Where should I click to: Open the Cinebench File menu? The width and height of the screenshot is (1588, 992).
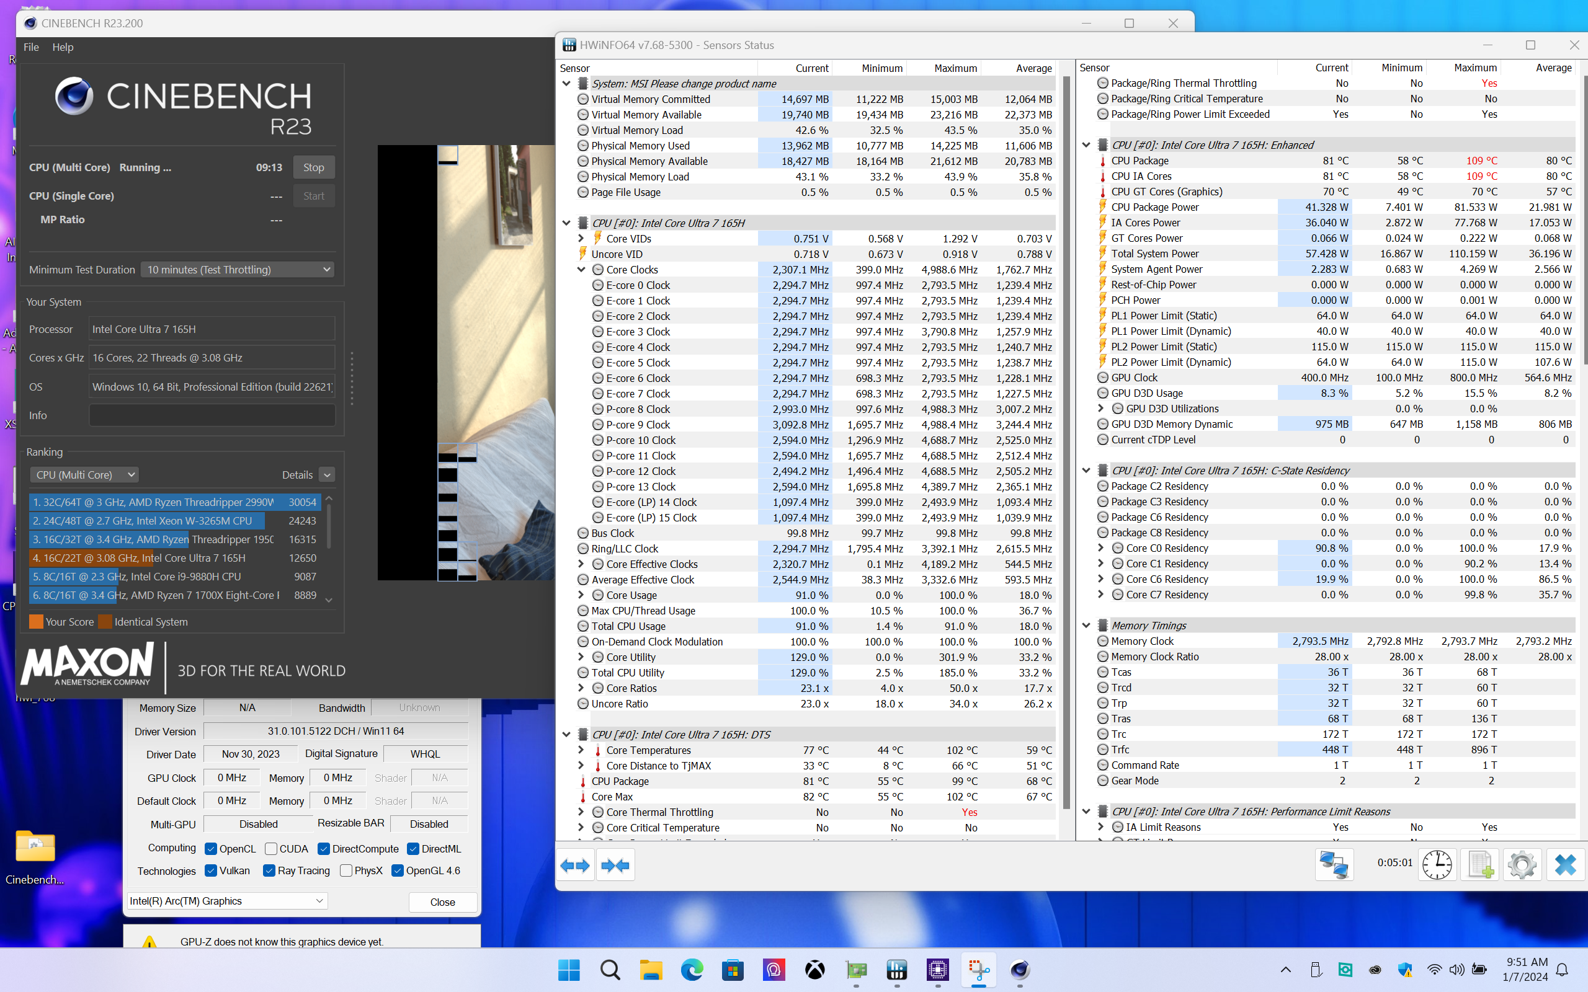[x=31, y=47]
